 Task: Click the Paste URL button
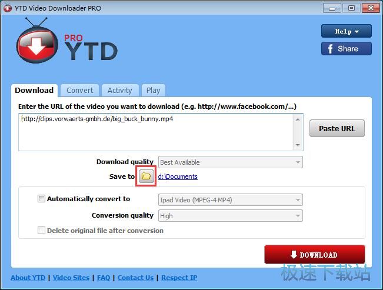(x=337, y=128)
